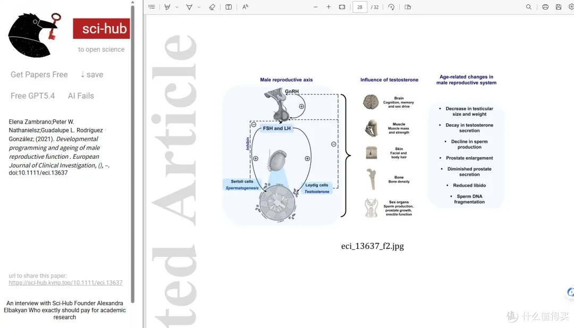Open PDF viewer settings gear
This screenshot has height=328, width=574.
point(571,7)
